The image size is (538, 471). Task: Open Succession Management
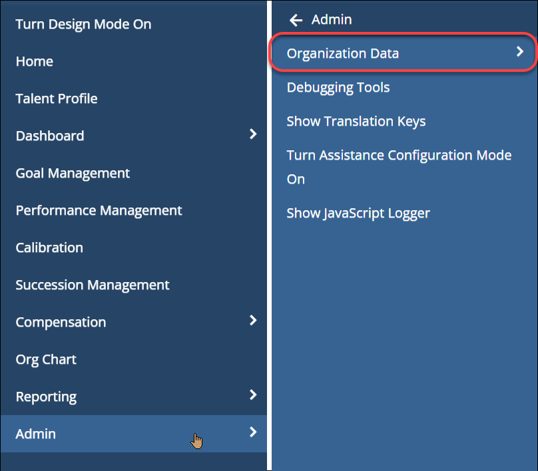(93, 285)
